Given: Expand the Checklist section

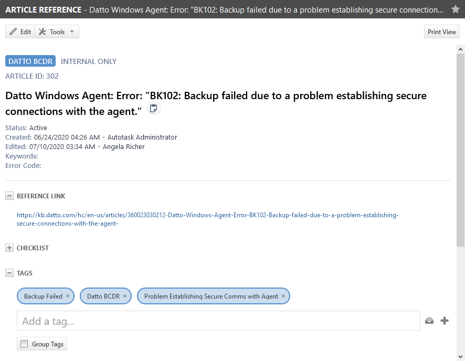Looking at the screenshot, I should [9, 248].
